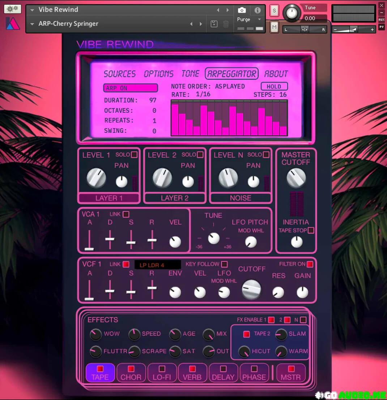Enable the VCA 1 LINK checkbox
Screen dimensions: 387x400
[x=126, y=214]
